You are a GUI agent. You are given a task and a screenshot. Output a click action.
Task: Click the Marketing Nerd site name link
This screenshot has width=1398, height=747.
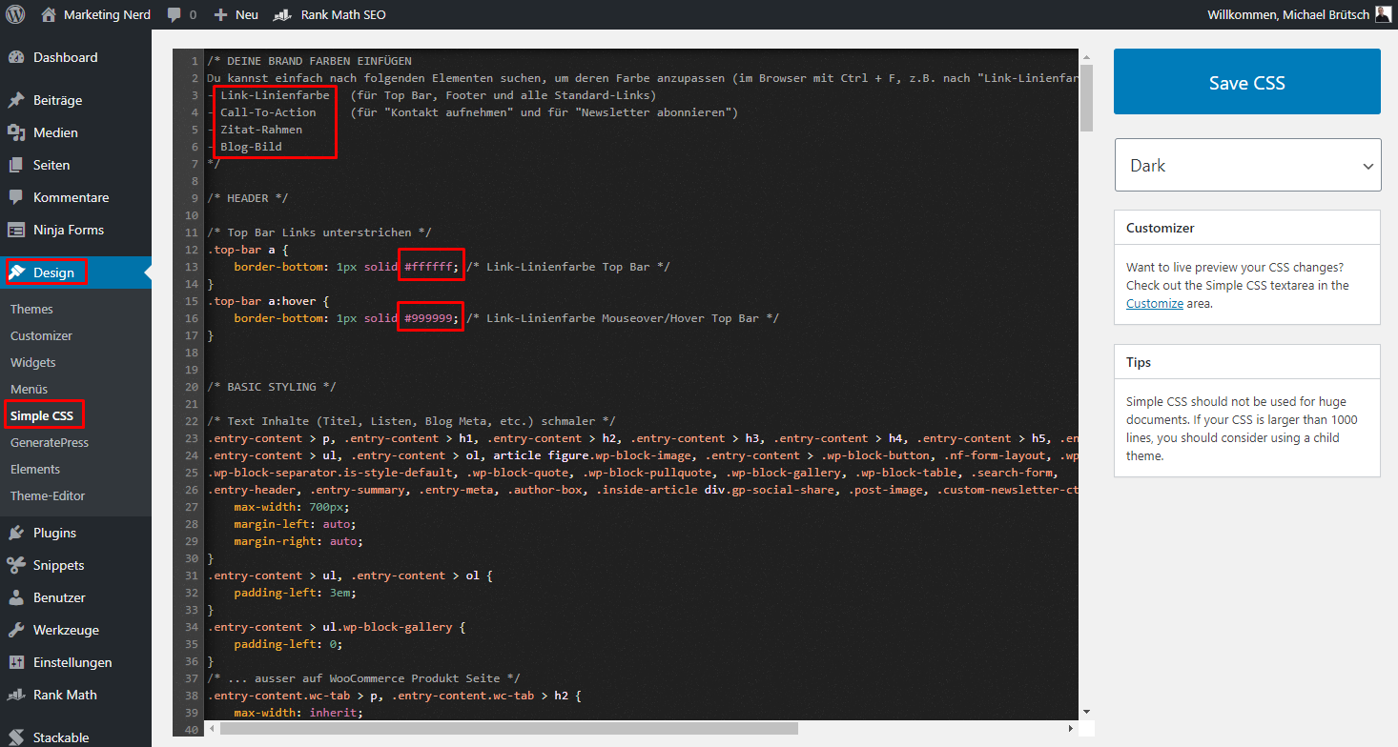[107, 15]
